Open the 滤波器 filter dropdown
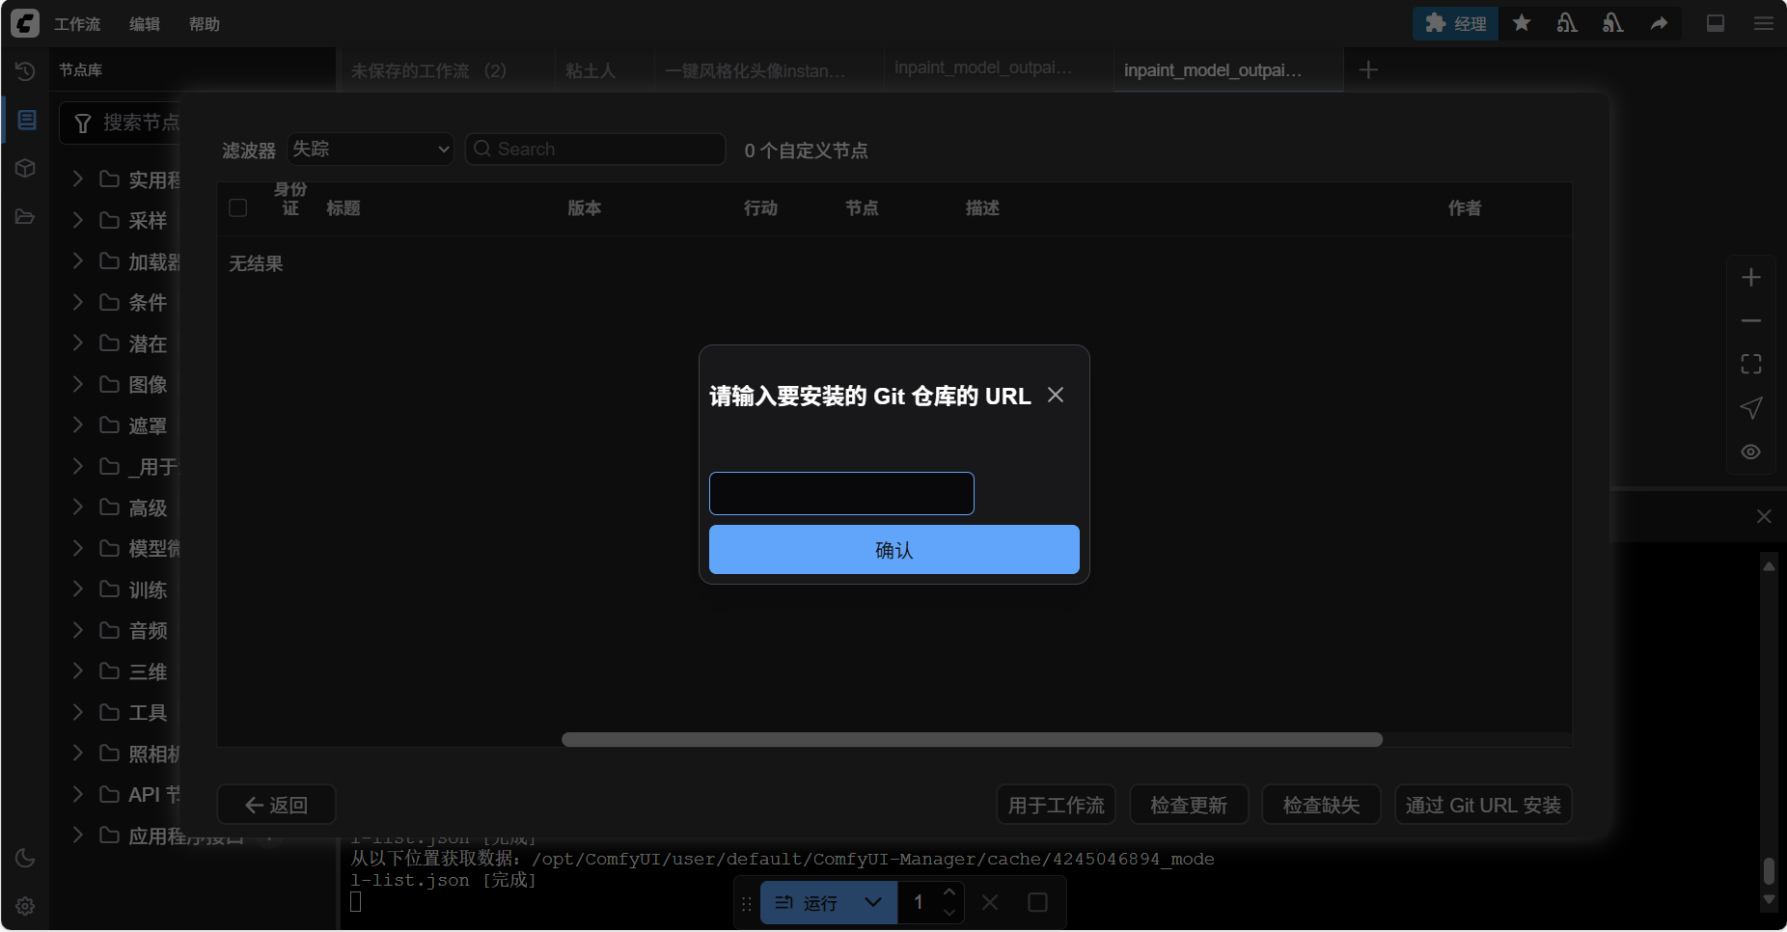 (x=371, y=150)
